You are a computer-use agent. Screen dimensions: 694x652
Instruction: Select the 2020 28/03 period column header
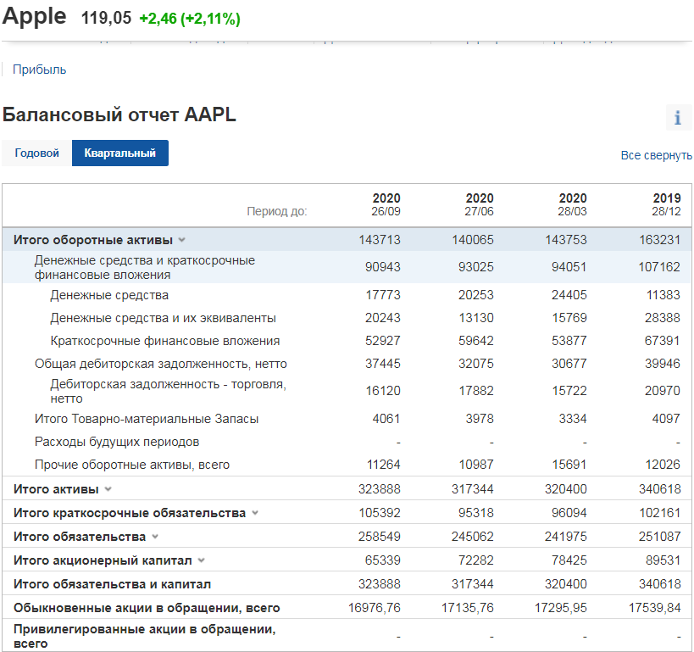572,204
